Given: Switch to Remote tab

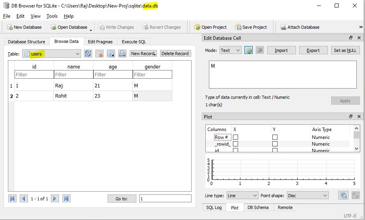Looking at the screenshot, I should click(x=285, y=207).
